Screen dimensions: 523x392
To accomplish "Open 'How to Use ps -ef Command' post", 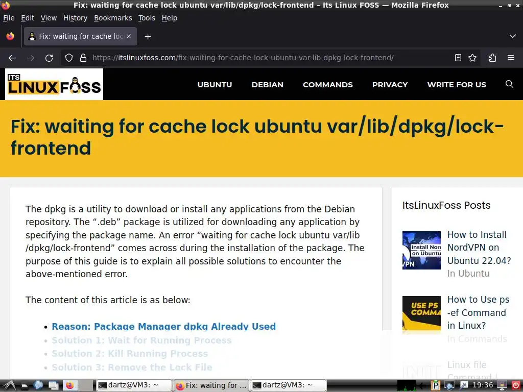I will click(478, 313).
